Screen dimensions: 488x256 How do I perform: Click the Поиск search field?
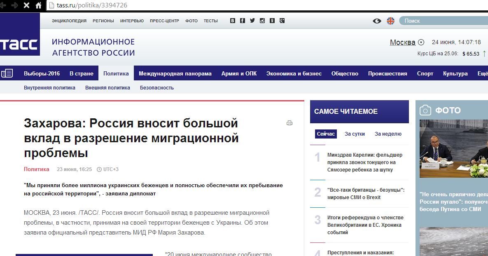click(444, 21)
